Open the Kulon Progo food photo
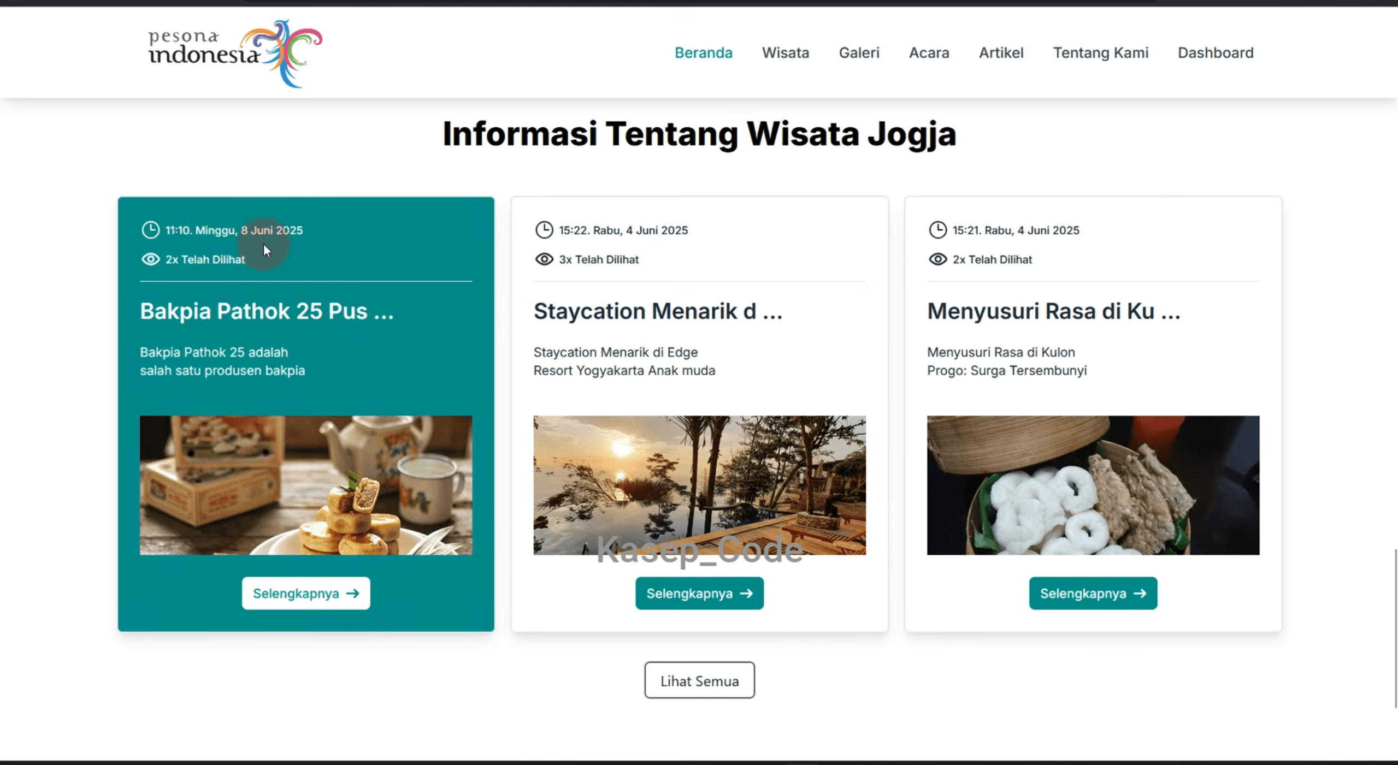The image size is (1398, 765). [1093, 485]
